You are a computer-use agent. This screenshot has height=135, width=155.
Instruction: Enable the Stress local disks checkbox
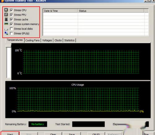[11, 29]
